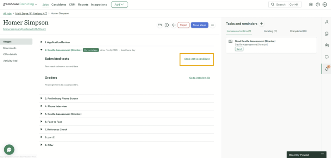The width and height of the screenshot is (331, 158).
Task: Click the circular arrows transfer icon
Action: tap(174, 25)
